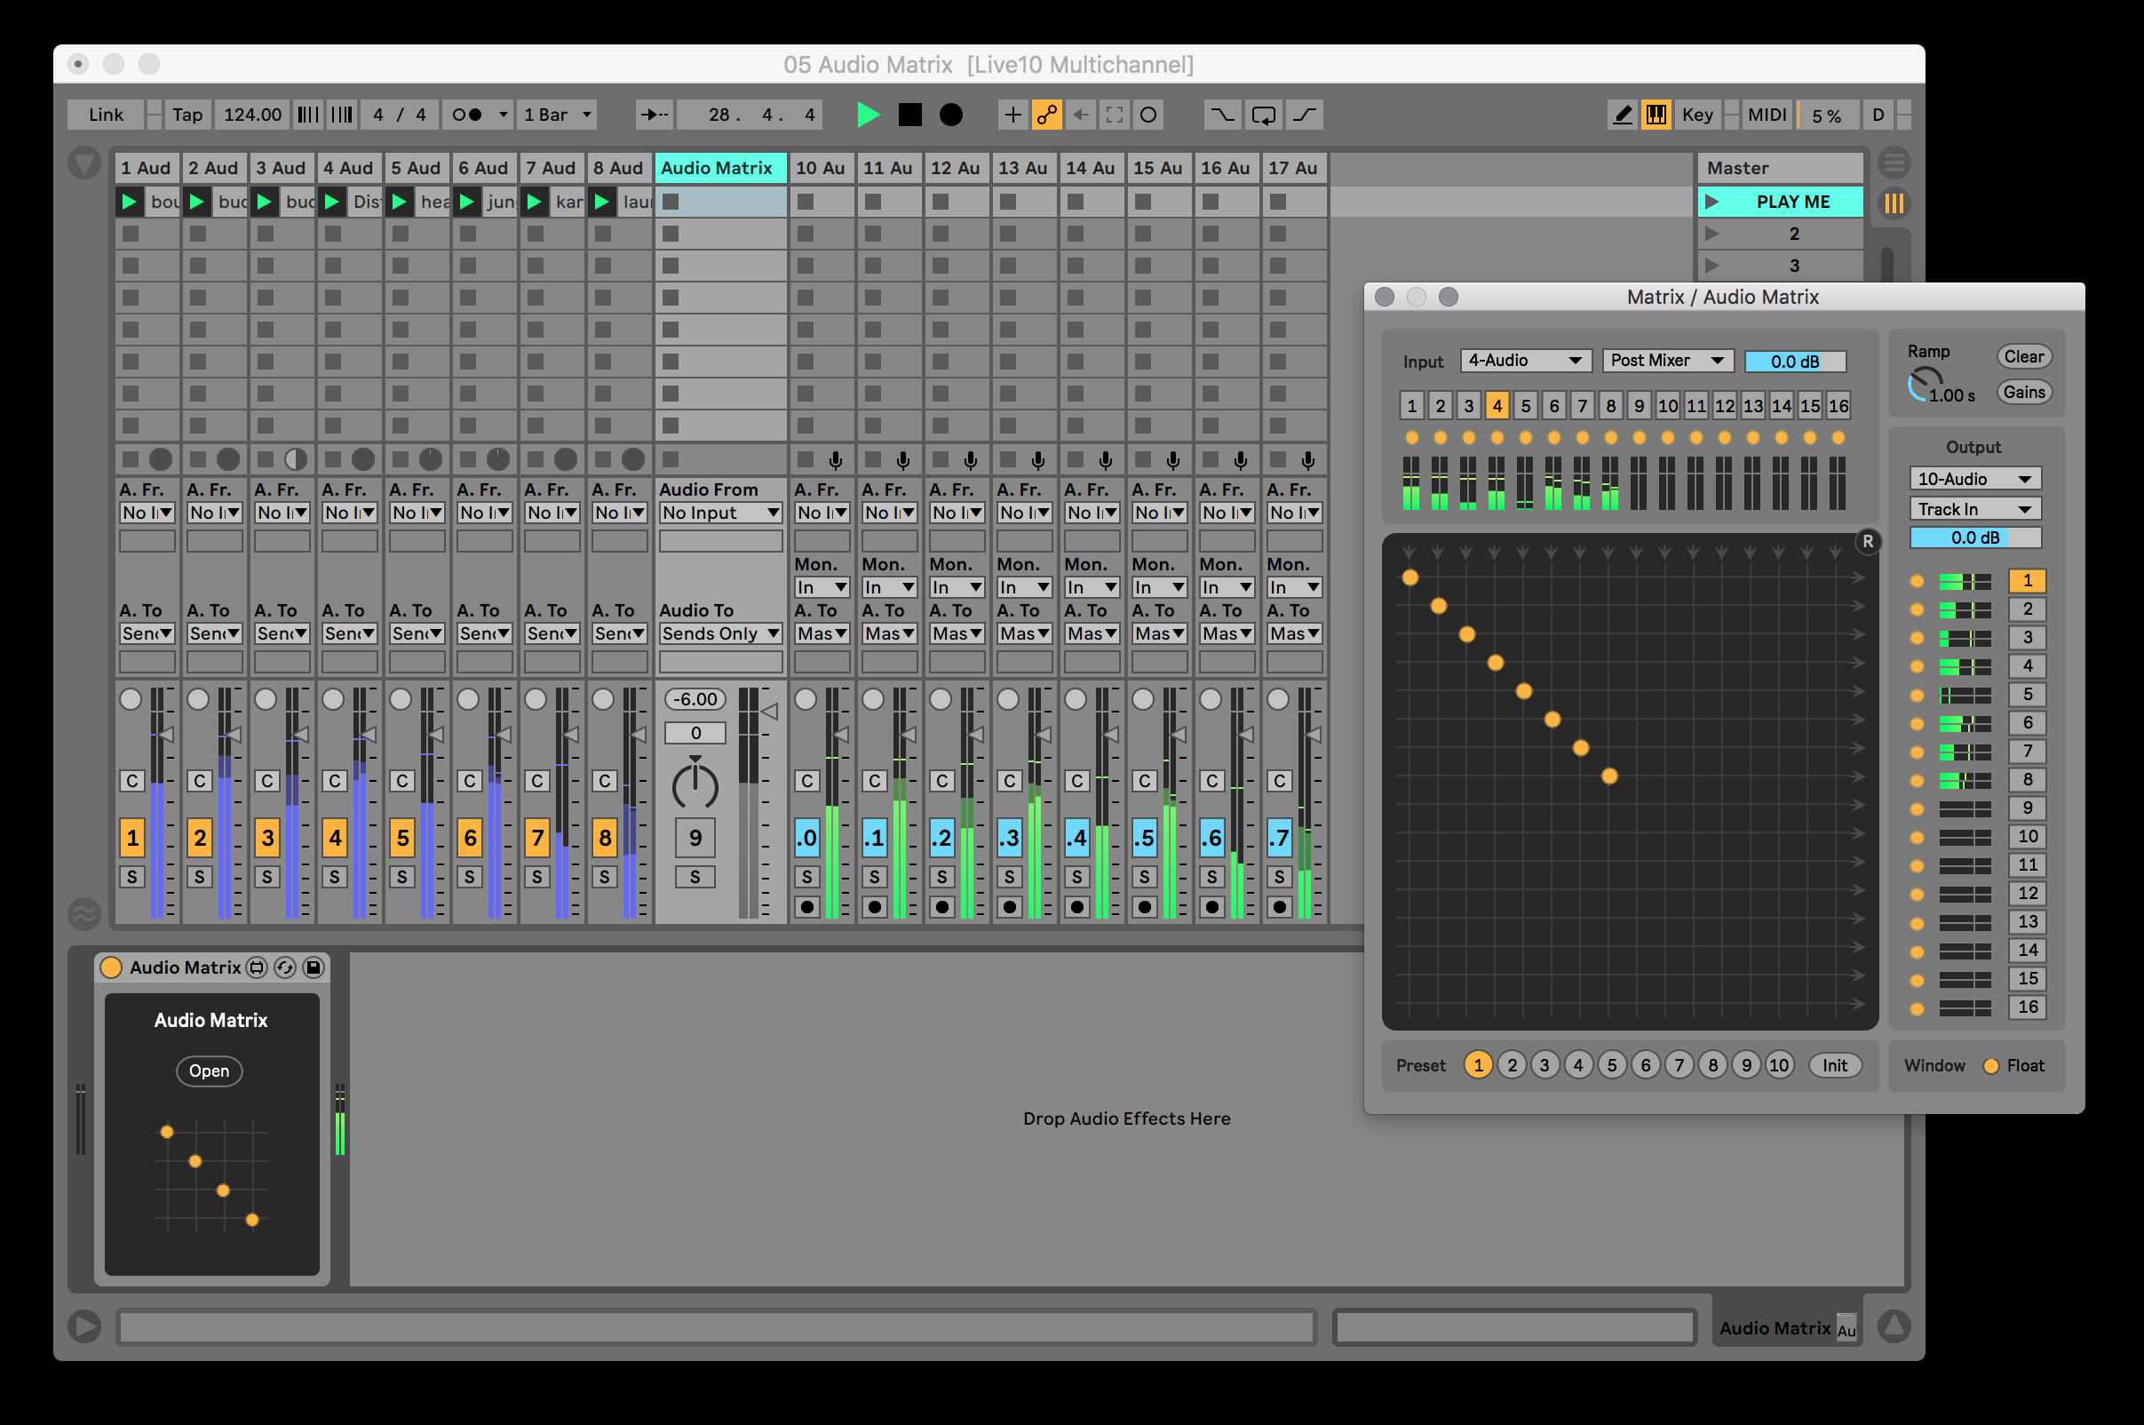Stop playback with the transport Stop button

[x=909, y=115]
